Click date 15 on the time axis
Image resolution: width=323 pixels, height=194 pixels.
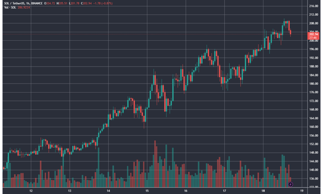tap(147, 191)
